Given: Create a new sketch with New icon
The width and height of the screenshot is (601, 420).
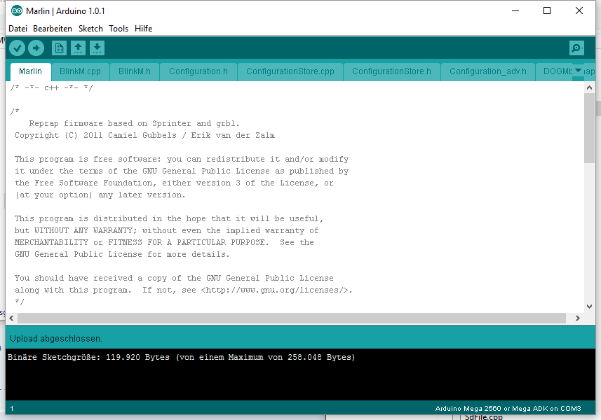Looking at the screenshot, I should click(x=59, y=48).
